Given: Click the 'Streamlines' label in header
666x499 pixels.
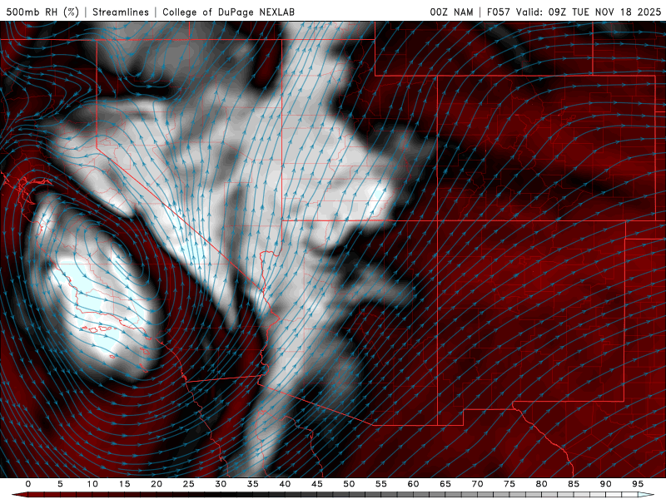Looking at the screenshot, I should tap(121, 12).
